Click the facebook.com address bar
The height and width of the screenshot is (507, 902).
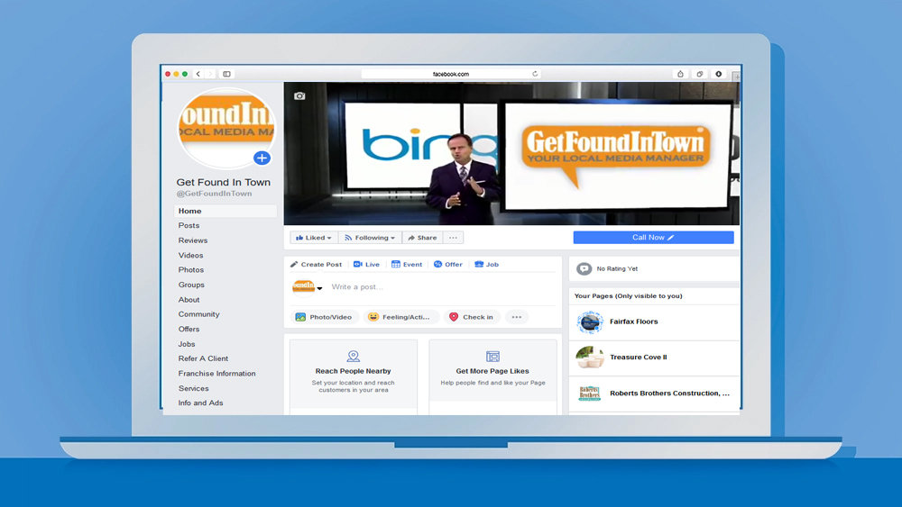point(450,74)
